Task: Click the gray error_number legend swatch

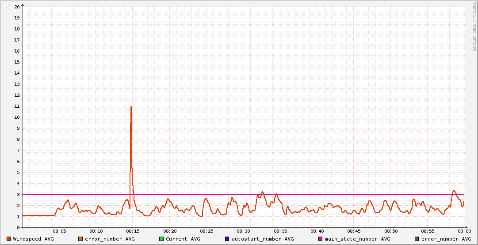Action: click(x=417, y=239)
